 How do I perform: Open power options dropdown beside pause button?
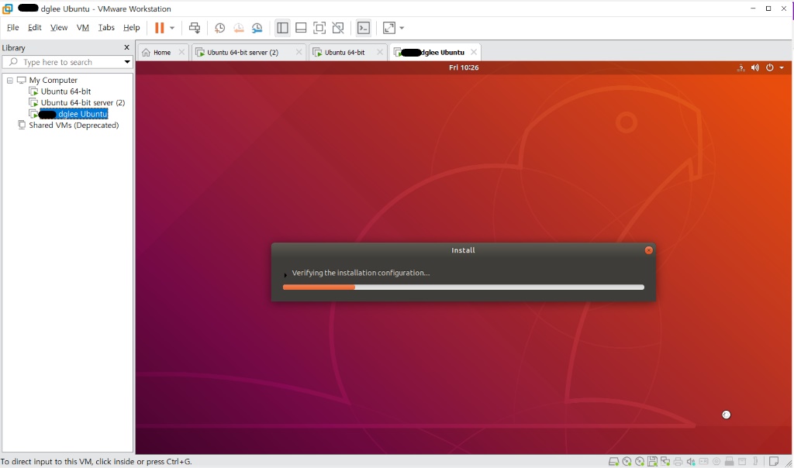click(x=172, y=28)
